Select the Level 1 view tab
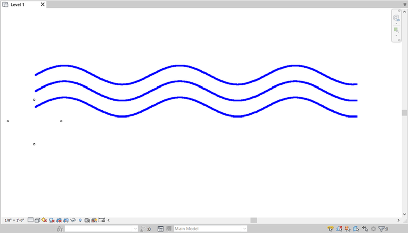The image size is (408, 233). point(17,5)
